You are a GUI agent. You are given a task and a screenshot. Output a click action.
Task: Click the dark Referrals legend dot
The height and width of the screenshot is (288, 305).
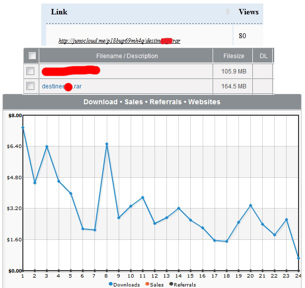click(x=171, y=284)
